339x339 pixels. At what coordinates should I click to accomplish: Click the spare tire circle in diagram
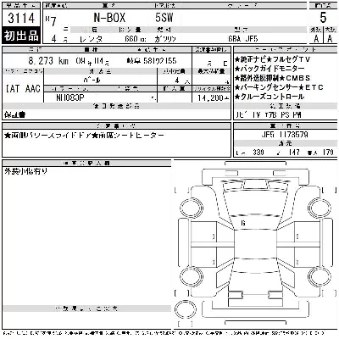pos(186,309)
